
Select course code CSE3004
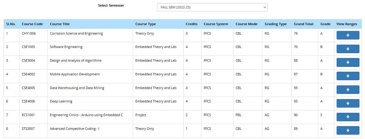[29, 61]
